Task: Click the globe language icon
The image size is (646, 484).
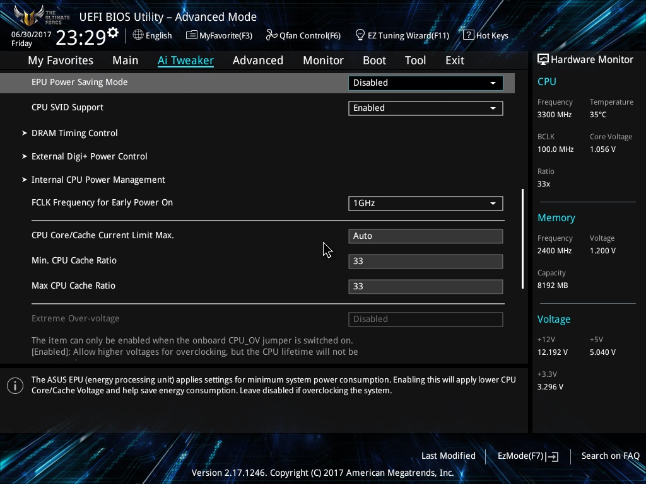Action: pos(138,35)
